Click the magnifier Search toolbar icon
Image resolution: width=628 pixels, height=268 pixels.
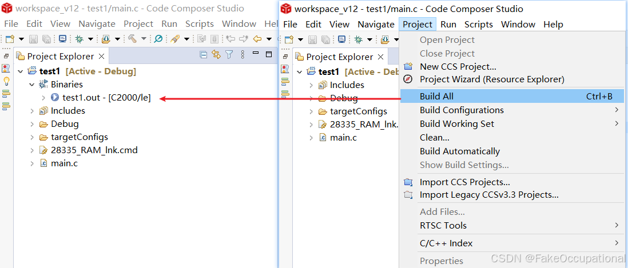(158, 39)
